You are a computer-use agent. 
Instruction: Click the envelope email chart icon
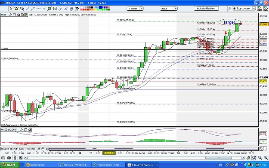3,158
